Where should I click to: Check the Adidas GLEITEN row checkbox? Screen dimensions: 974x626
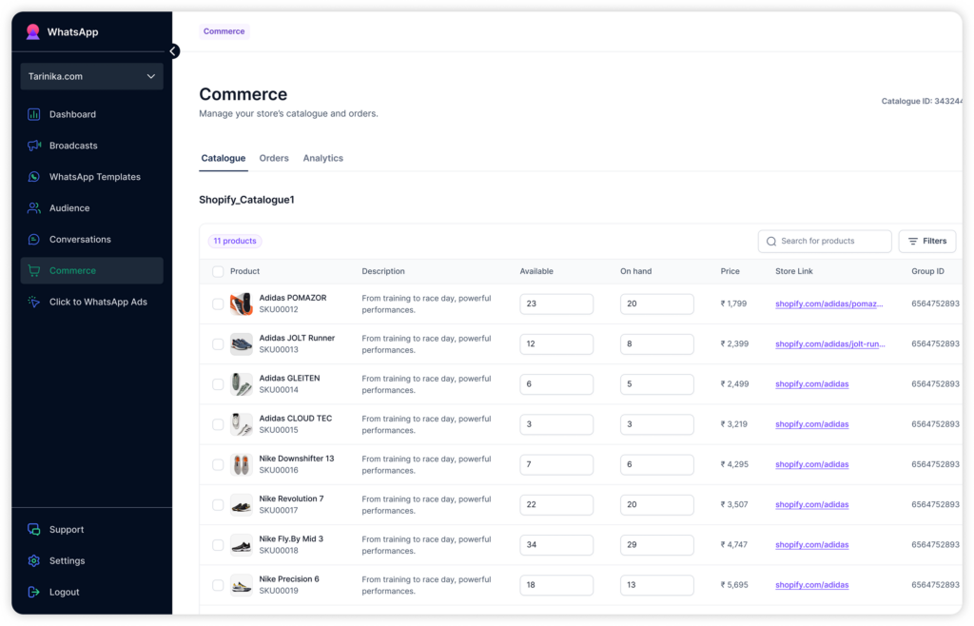click(218, 384)
